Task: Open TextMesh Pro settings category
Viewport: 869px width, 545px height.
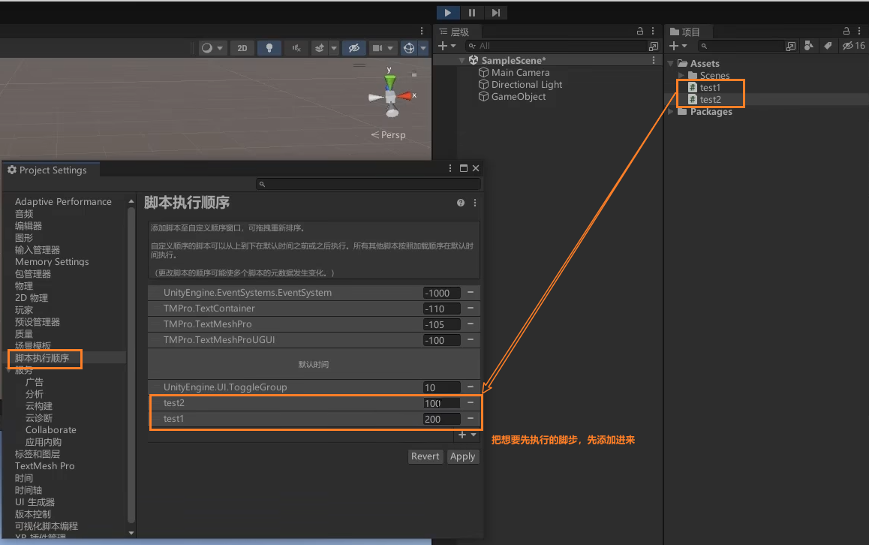Action: (44, 466)
